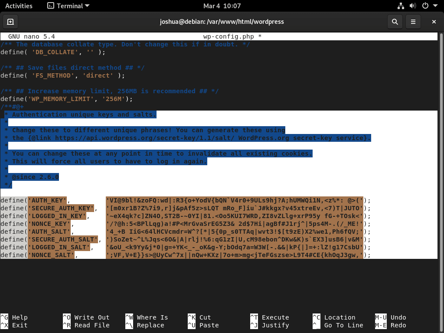
Task: Click ^W Where Is shortcut
Action: pyautogui.click(x=147, y=317)
